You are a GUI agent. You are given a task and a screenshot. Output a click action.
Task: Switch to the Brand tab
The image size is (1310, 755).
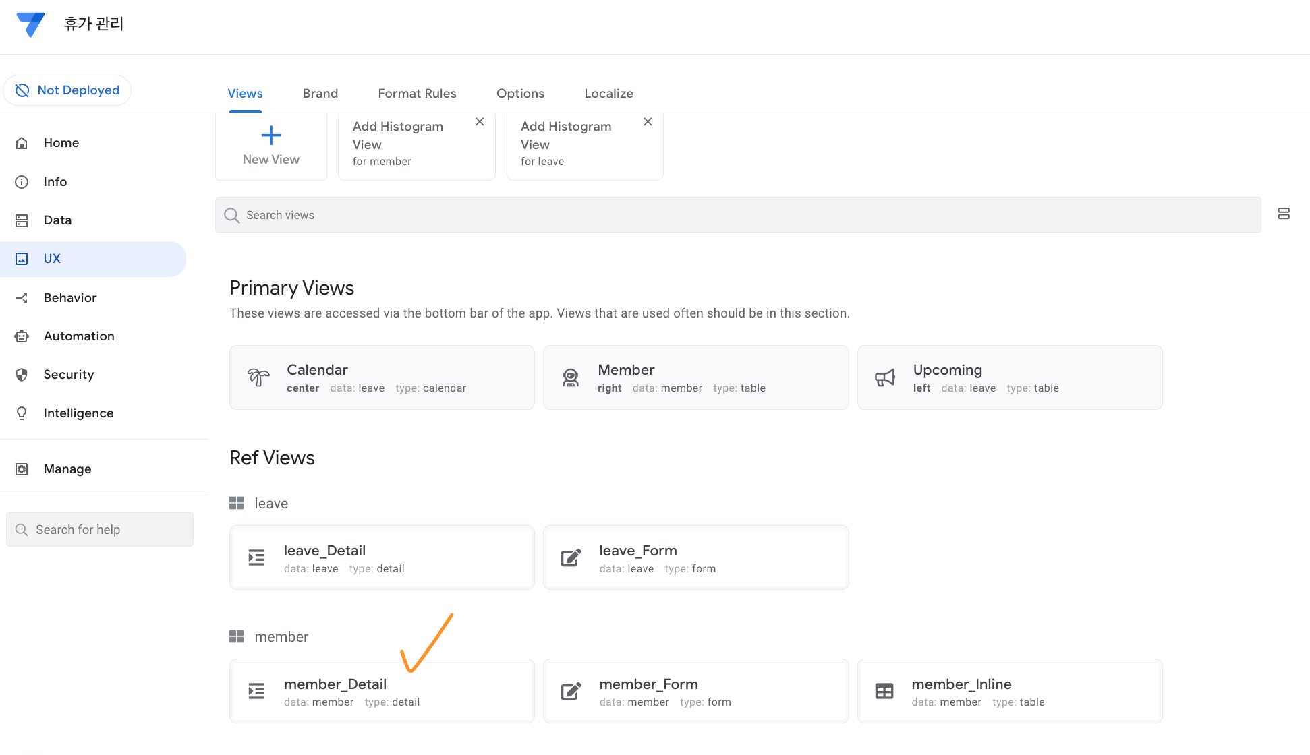pyautogui.click(x=320, y=94)
